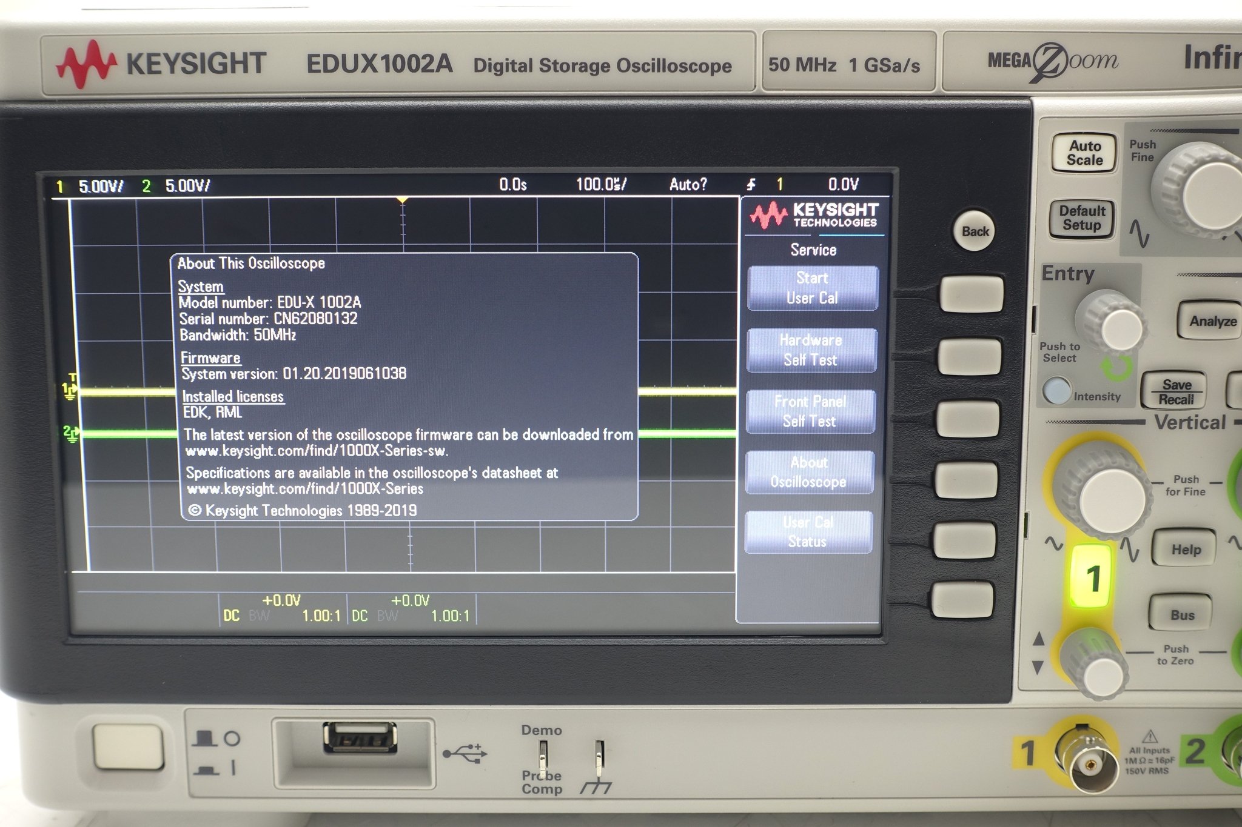Tap the 0.0s delay readout
This screenshot has height=827, width=1242.
(x=513, y=184)
